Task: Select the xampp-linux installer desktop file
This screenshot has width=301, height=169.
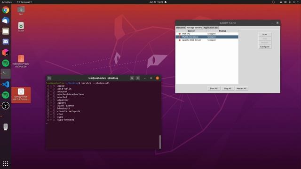Action: [21, 95]
